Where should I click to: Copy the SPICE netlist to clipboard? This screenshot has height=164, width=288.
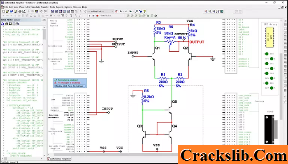[x=18, y=24]
